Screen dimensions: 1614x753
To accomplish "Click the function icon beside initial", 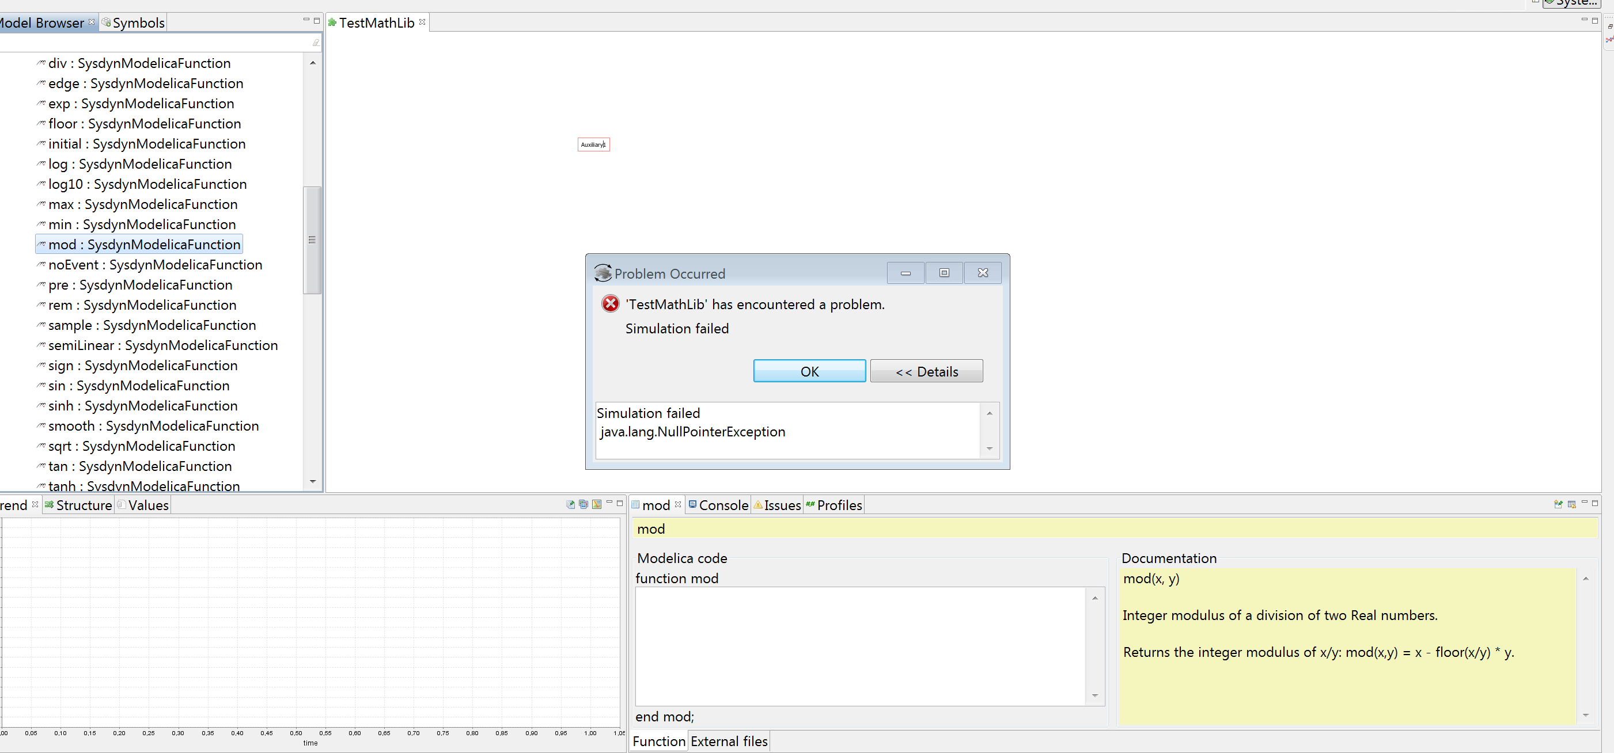I will click(41, 143).
